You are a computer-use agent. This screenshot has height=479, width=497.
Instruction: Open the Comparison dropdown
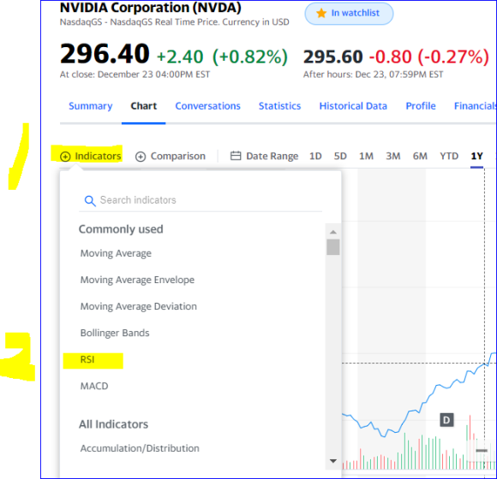pyautogui.click(x=171, y=157)
